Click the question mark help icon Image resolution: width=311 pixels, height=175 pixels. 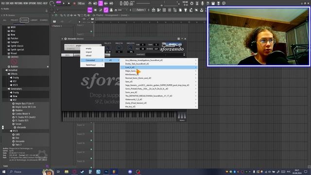207,3
